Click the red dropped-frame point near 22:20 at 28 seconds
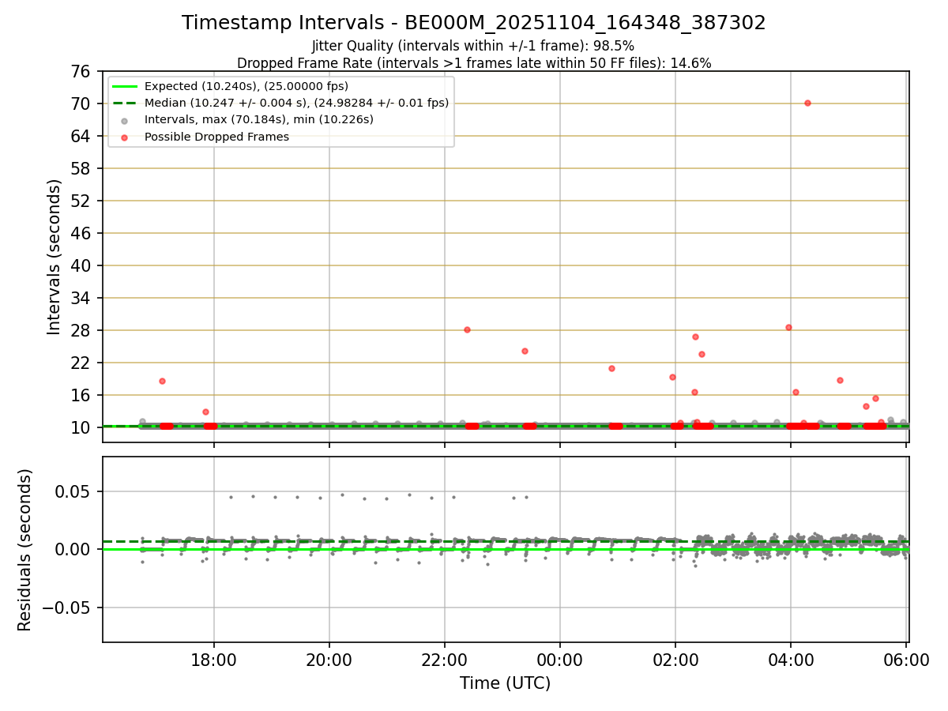The image size is (948, 711). pyautogui.click(x=467, y=329)
